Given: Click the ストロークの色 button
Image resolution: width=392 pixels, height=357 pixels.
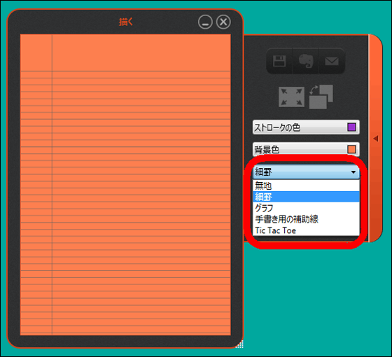Looking at the screenshot, I should (306, 127).
